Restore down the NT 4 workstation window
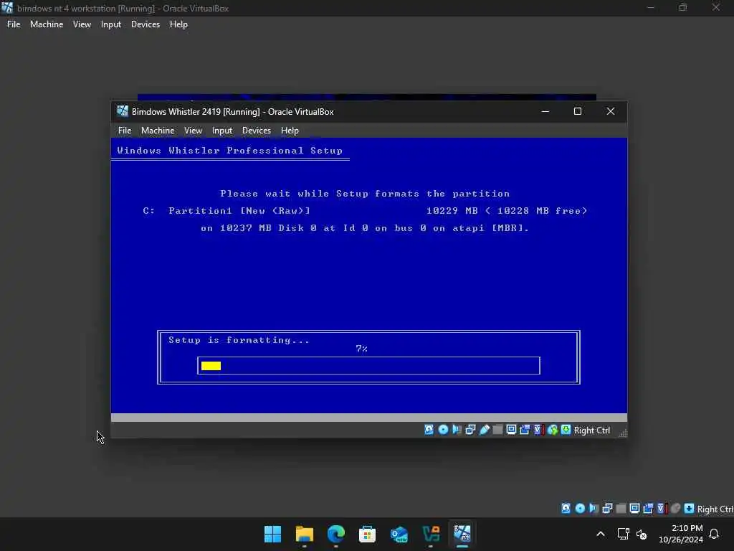This screenshot has height=551, width=734. click(x=683, y=7)
